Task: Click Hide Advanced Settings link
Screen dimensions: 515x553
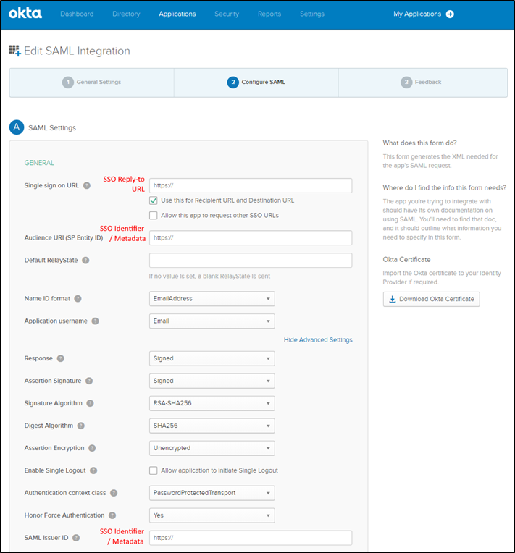Action: pyautogui.click(x=318, y=340)
